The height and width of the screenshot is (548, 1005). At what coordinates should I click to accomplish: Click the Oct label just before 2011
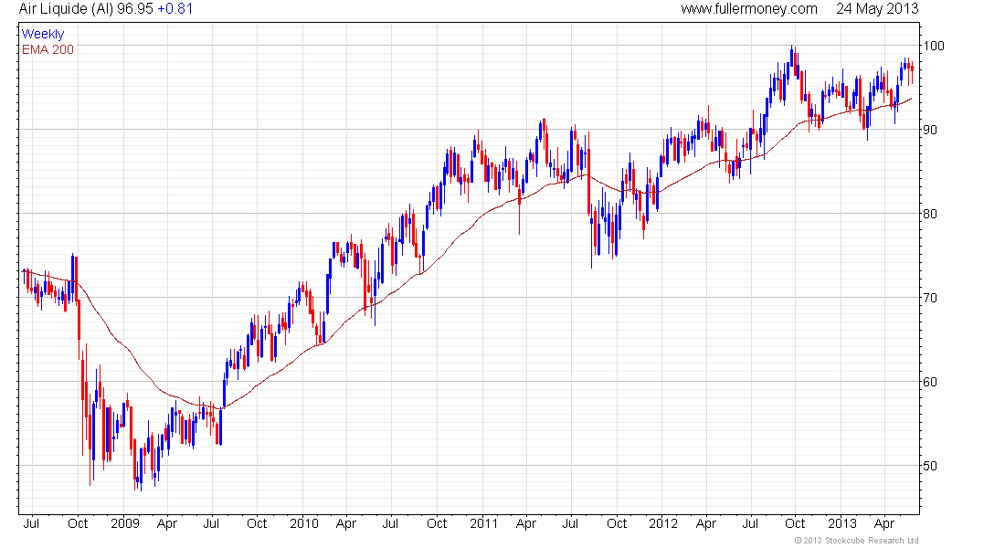click(x=437, y=523)
